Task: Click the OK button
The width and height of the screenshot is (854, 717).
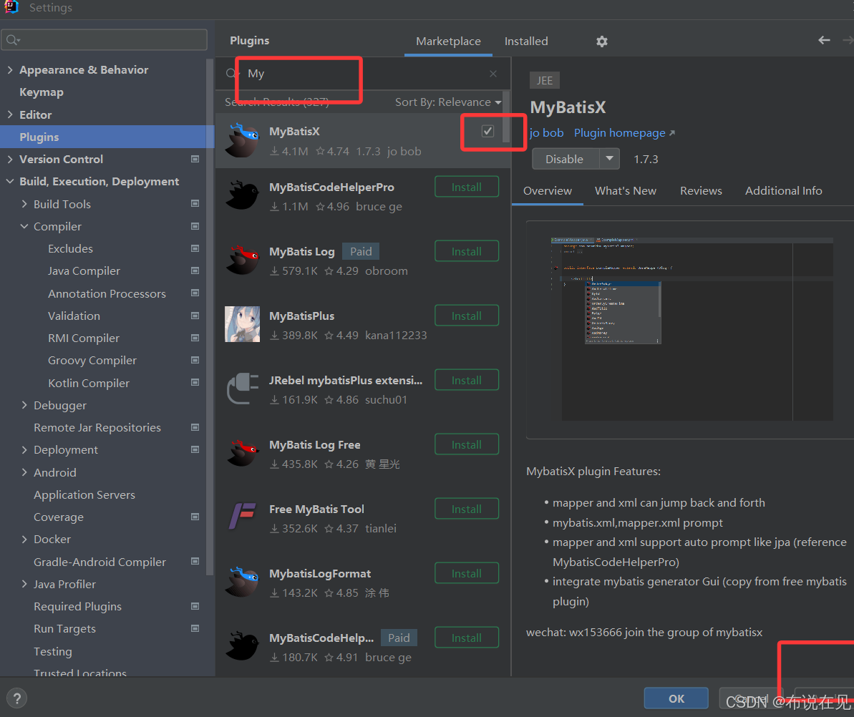Action: click(x=676, y=698)
